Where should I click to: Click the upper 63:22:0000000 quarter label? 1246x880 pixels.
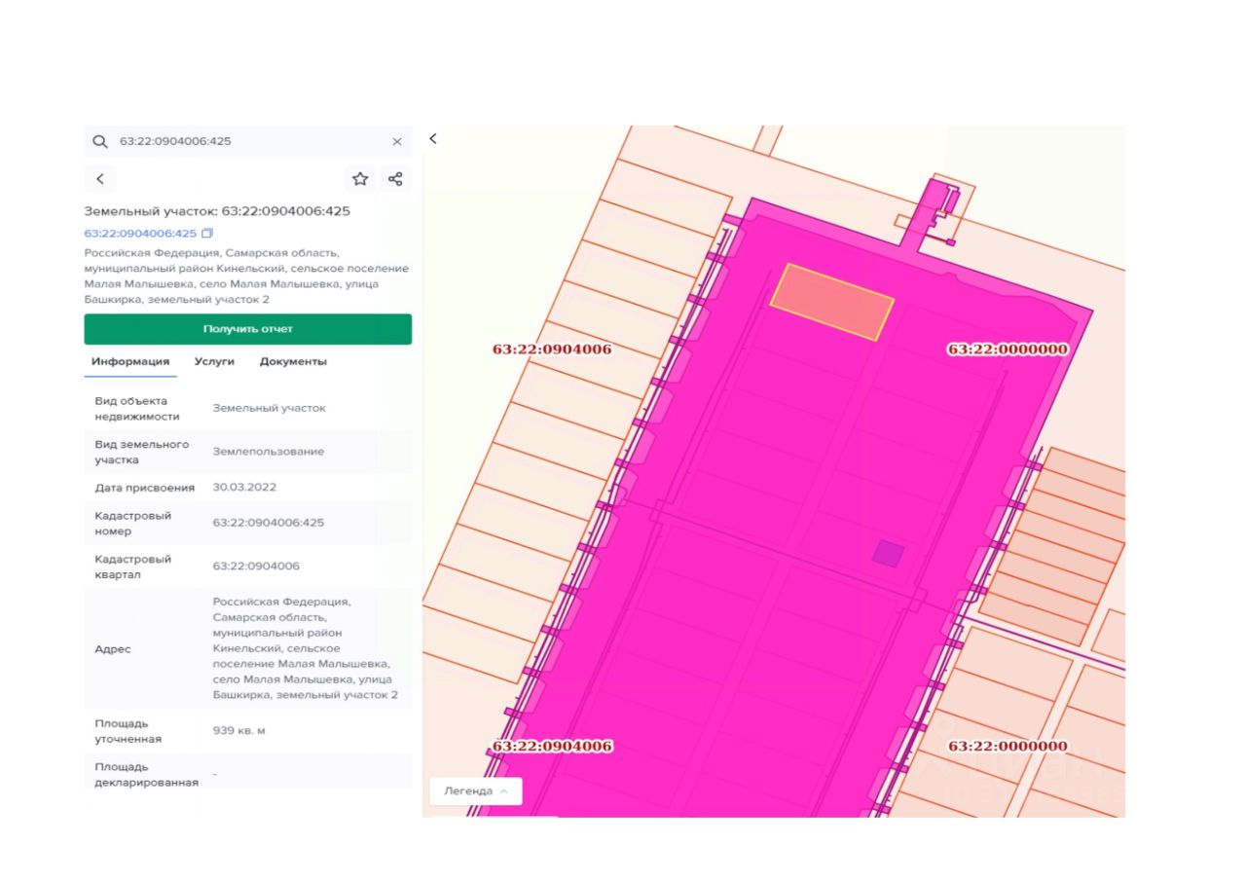point(1008,348)
